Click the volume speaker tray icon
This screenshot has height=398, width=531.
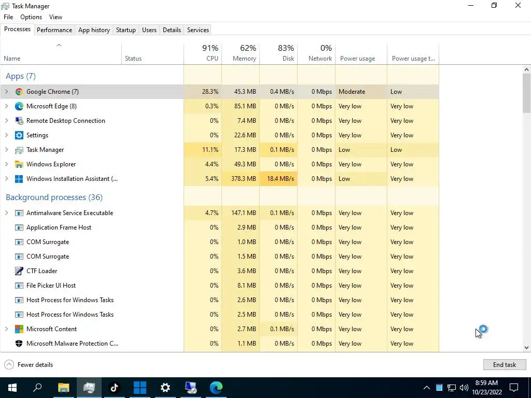point(464,388)
